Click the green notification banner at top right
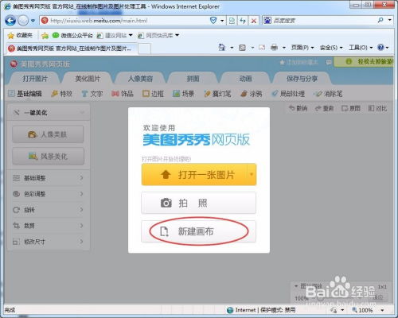The image size is (398, 318). click(x=364, y=62)
